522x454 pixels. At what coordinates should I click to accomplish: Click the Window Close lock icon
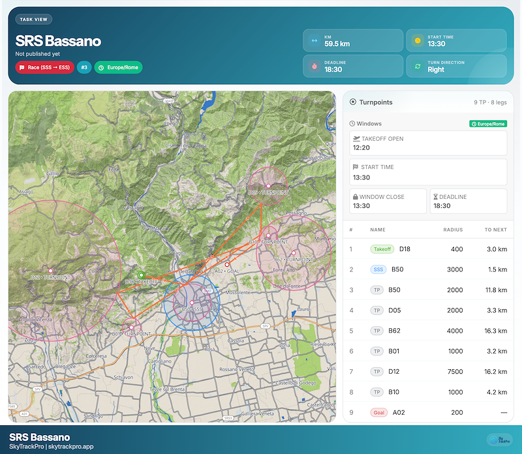tap(356, 197)
